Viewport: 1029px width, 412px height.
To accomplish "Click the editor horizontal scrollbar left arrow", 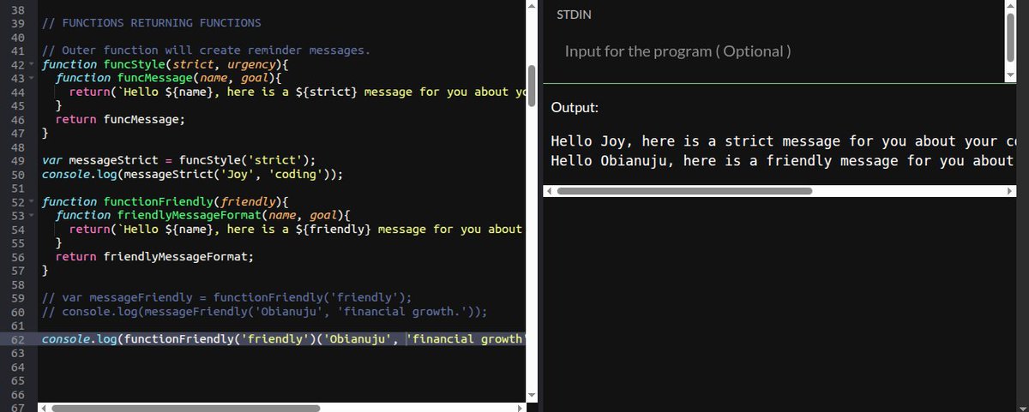I will tap(43, 408).
